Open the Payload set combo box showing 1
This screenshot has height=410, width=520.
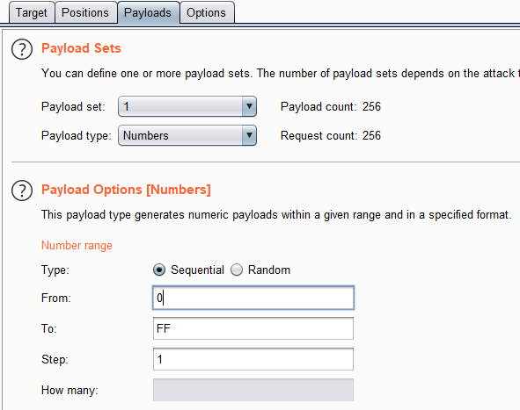[187, 106]
